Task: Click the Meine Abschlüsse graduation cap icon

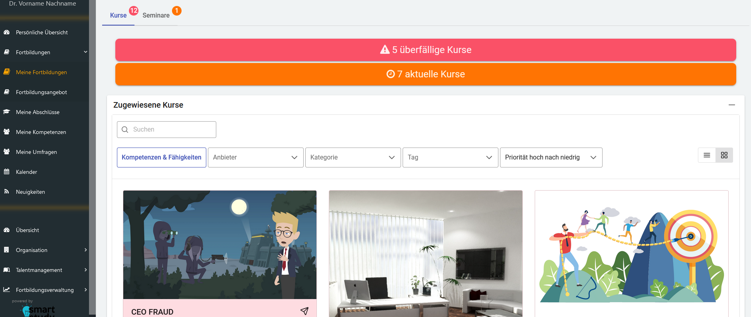Action: click(x=6, y=112)
